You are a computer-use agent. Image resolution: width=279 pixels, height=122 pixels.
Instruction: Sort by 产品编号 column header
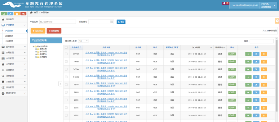click(76, 47)
